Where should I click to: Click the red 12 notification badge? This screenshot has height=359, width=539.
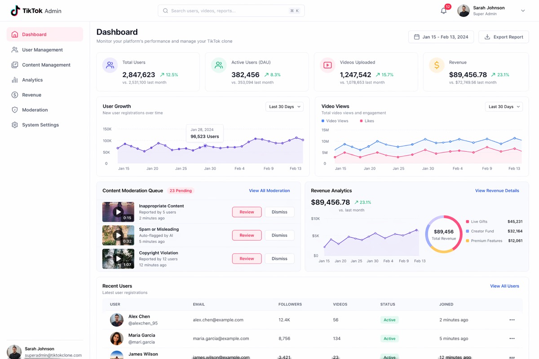[x=448, y=7]
